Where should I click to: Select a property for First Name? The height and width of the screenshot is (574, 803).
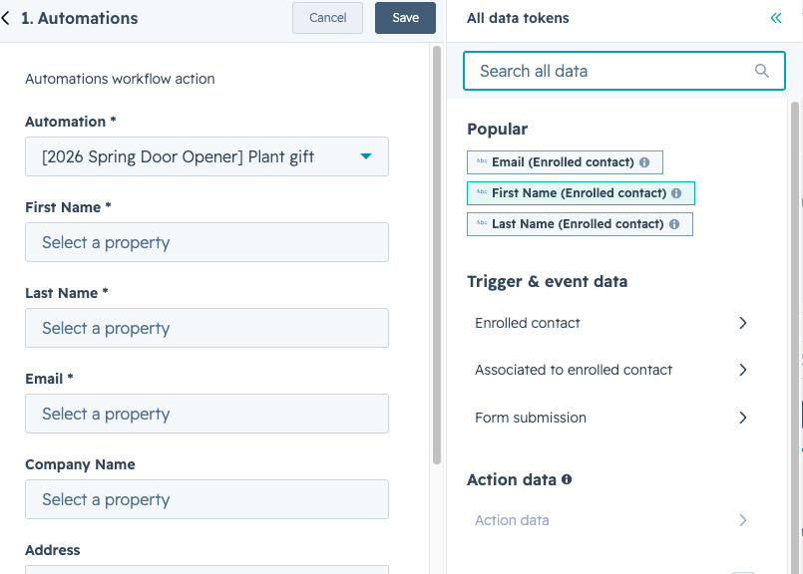point(206,242)
